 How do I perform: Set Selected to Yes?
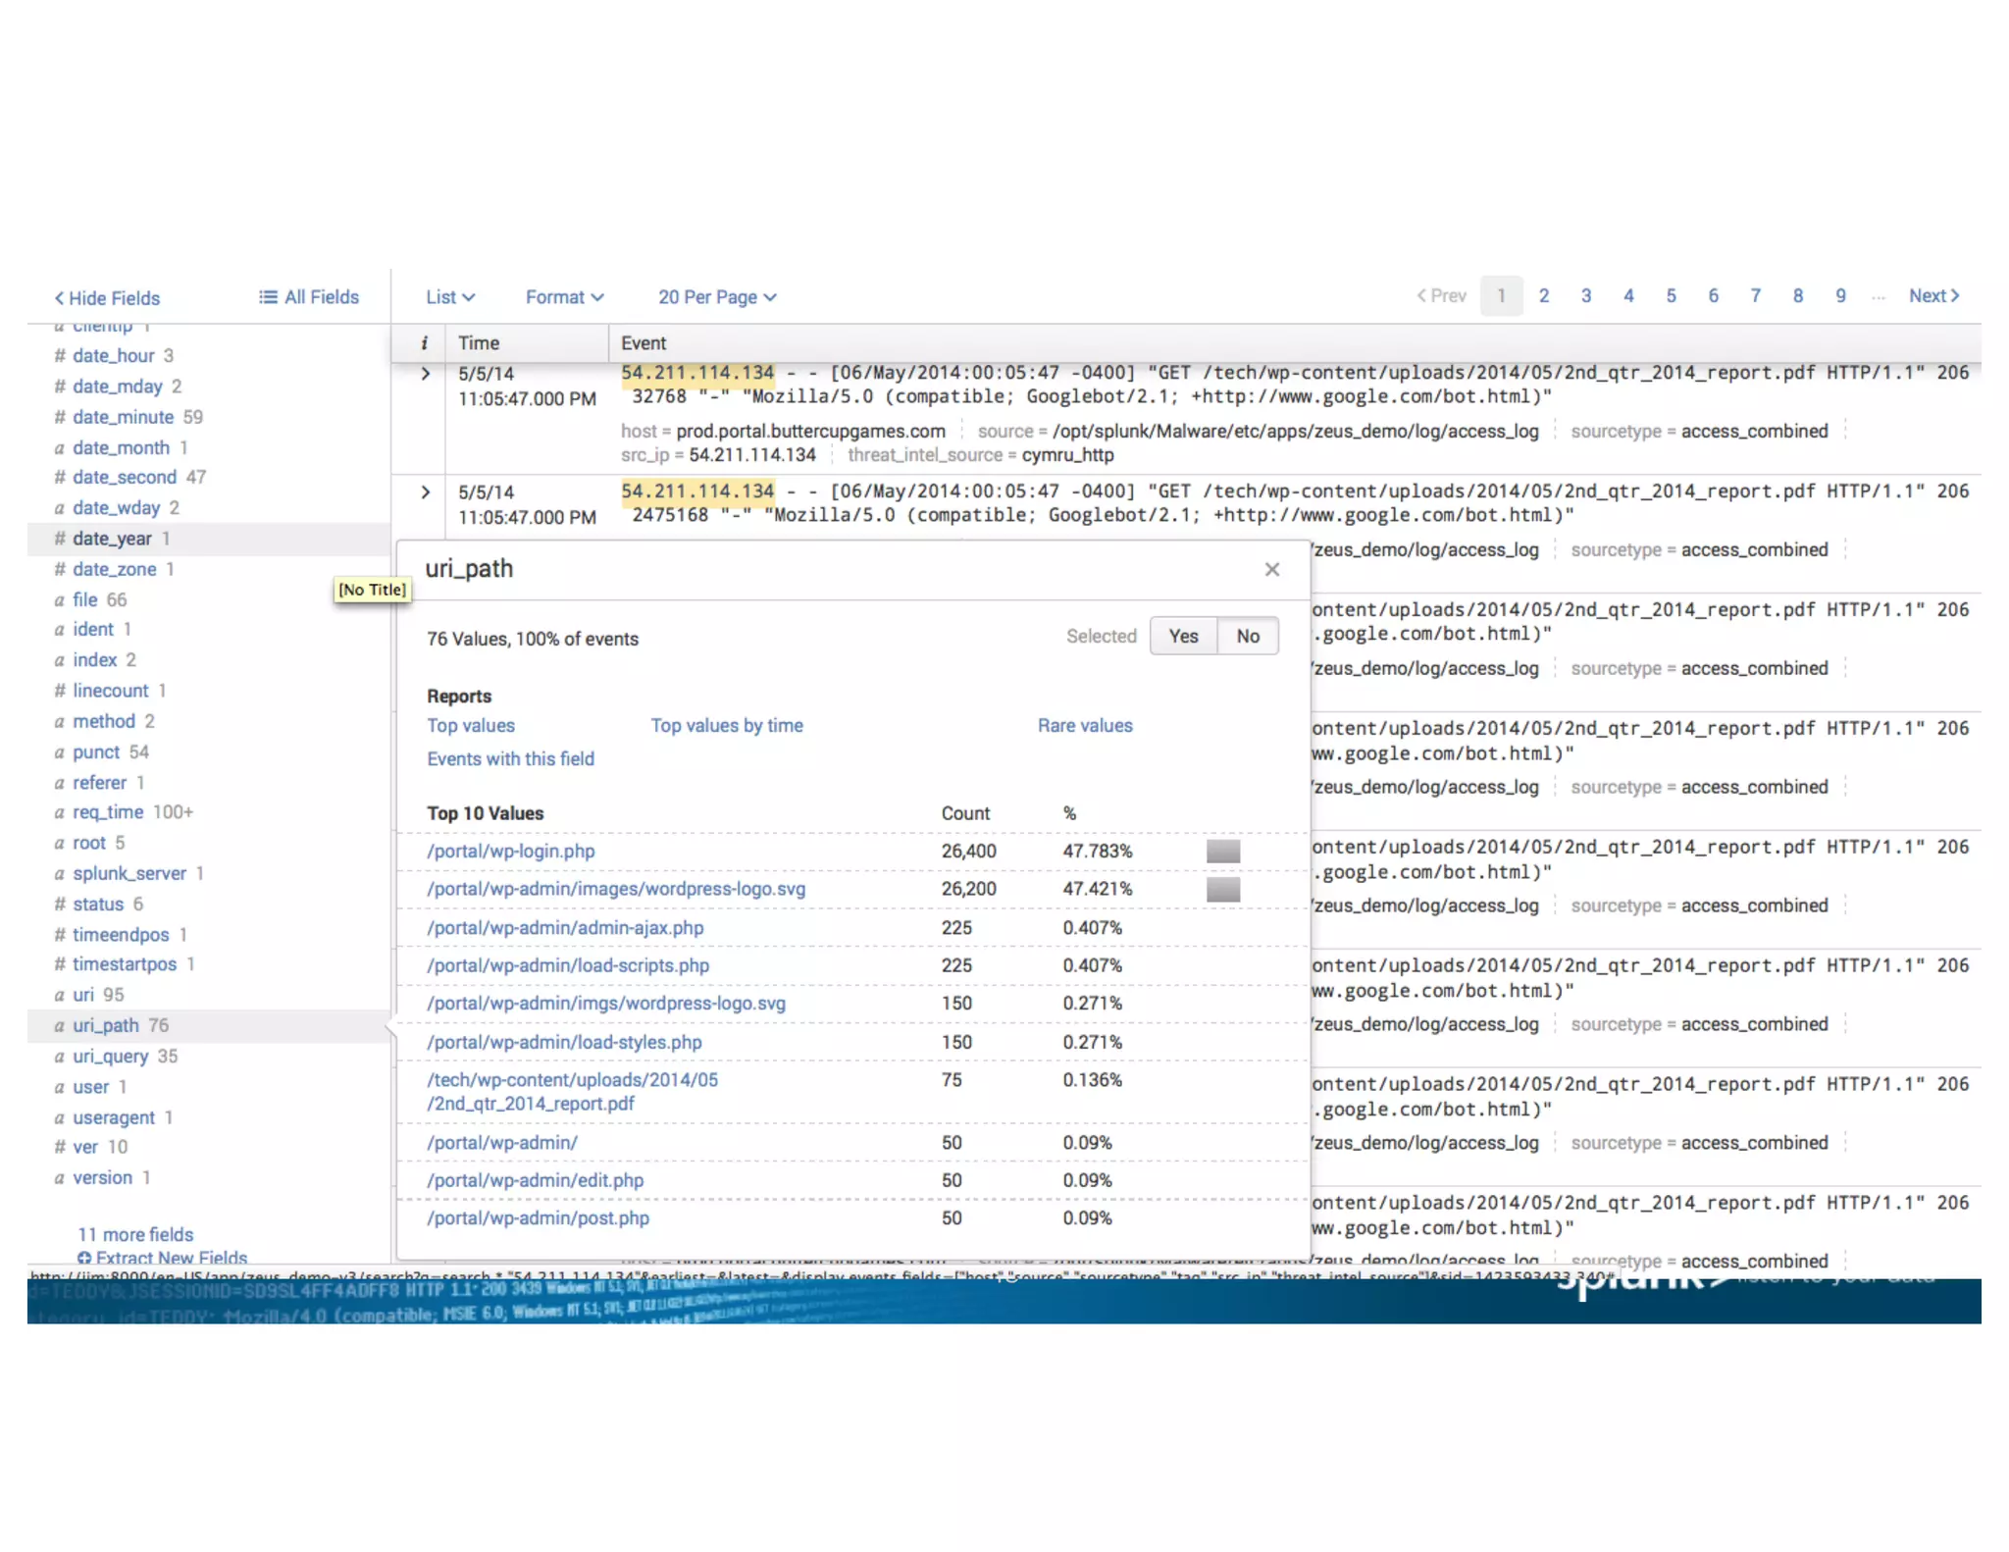click(x=1183, y=636)
